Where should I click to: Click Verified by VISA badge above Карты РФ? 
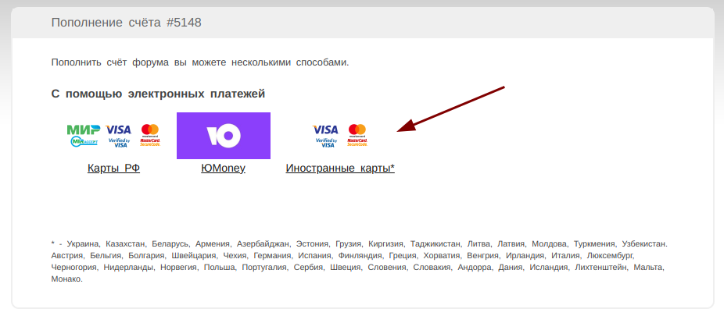click(x=119, y=143)
